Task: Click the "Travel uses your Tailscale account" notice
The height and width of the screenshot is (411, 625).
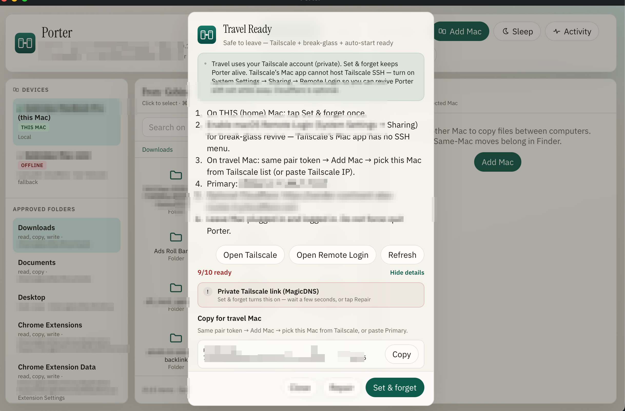Action: point(311,77)
